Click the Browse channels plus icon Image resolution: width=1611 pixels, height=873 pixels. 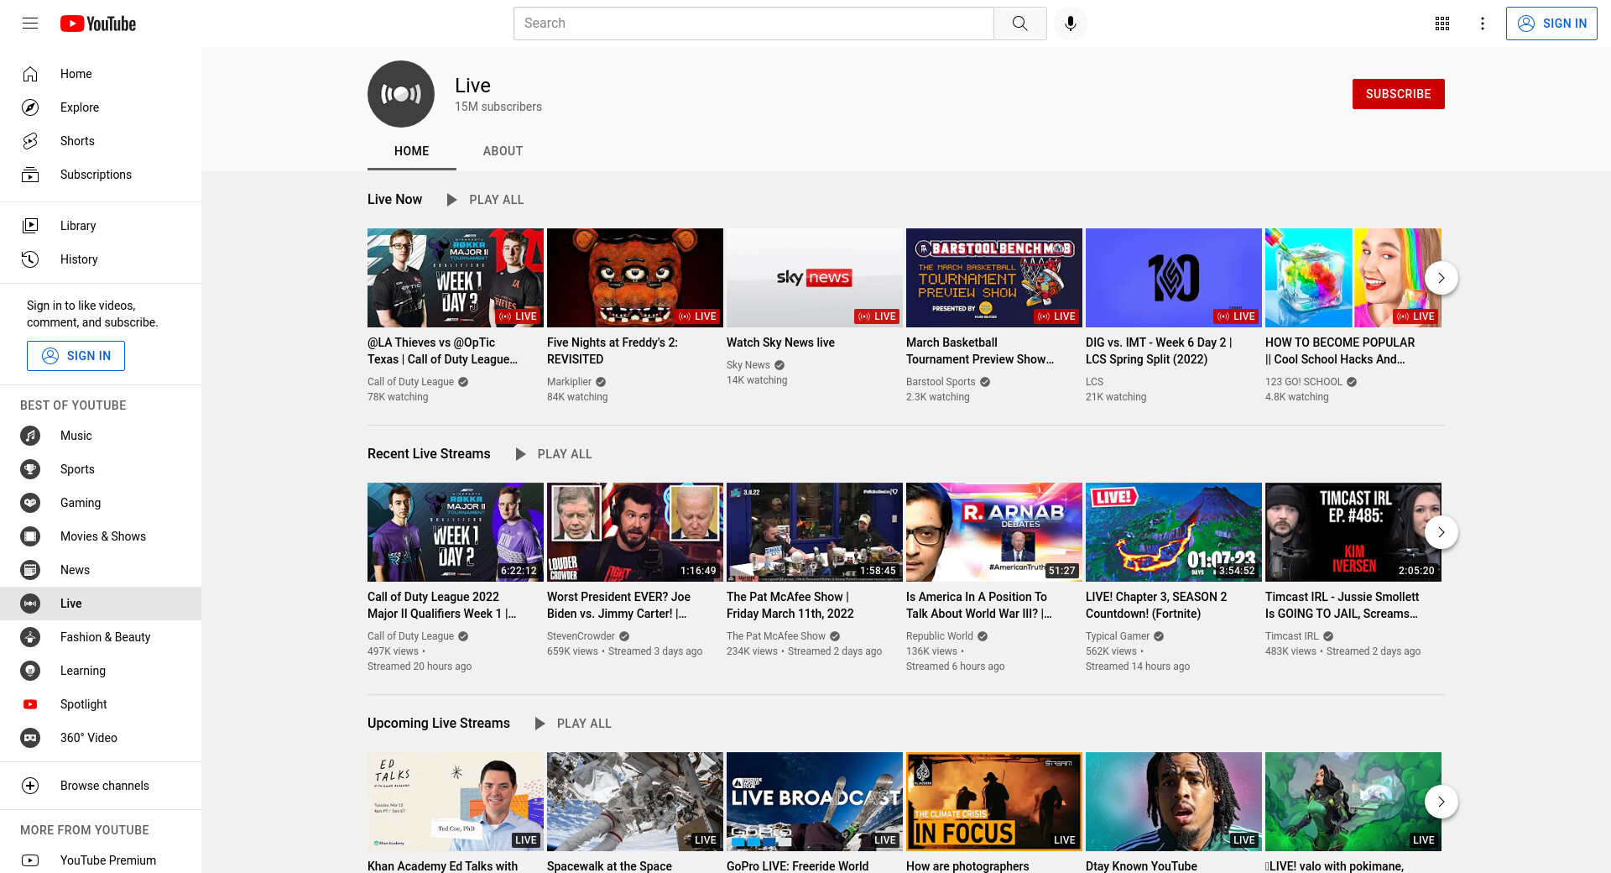30,786
